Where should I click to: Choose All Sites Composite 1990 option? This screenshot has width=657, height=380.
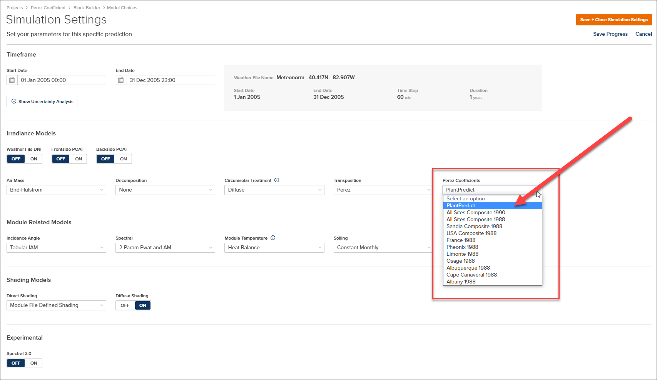tap(493, 213)
